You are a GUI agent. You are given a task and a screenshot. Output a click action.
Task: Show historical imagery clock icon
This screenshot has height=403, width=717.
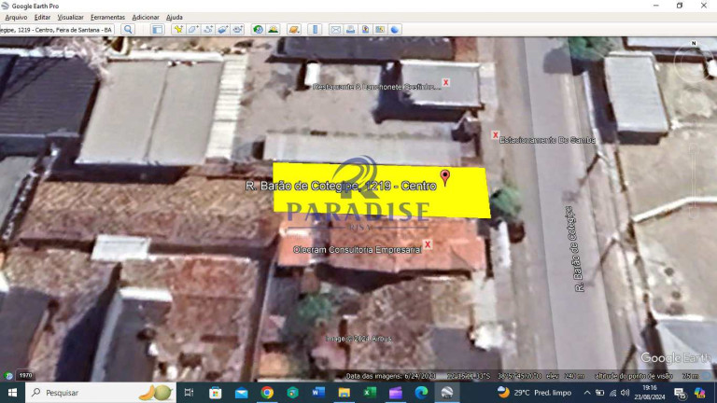259,30
